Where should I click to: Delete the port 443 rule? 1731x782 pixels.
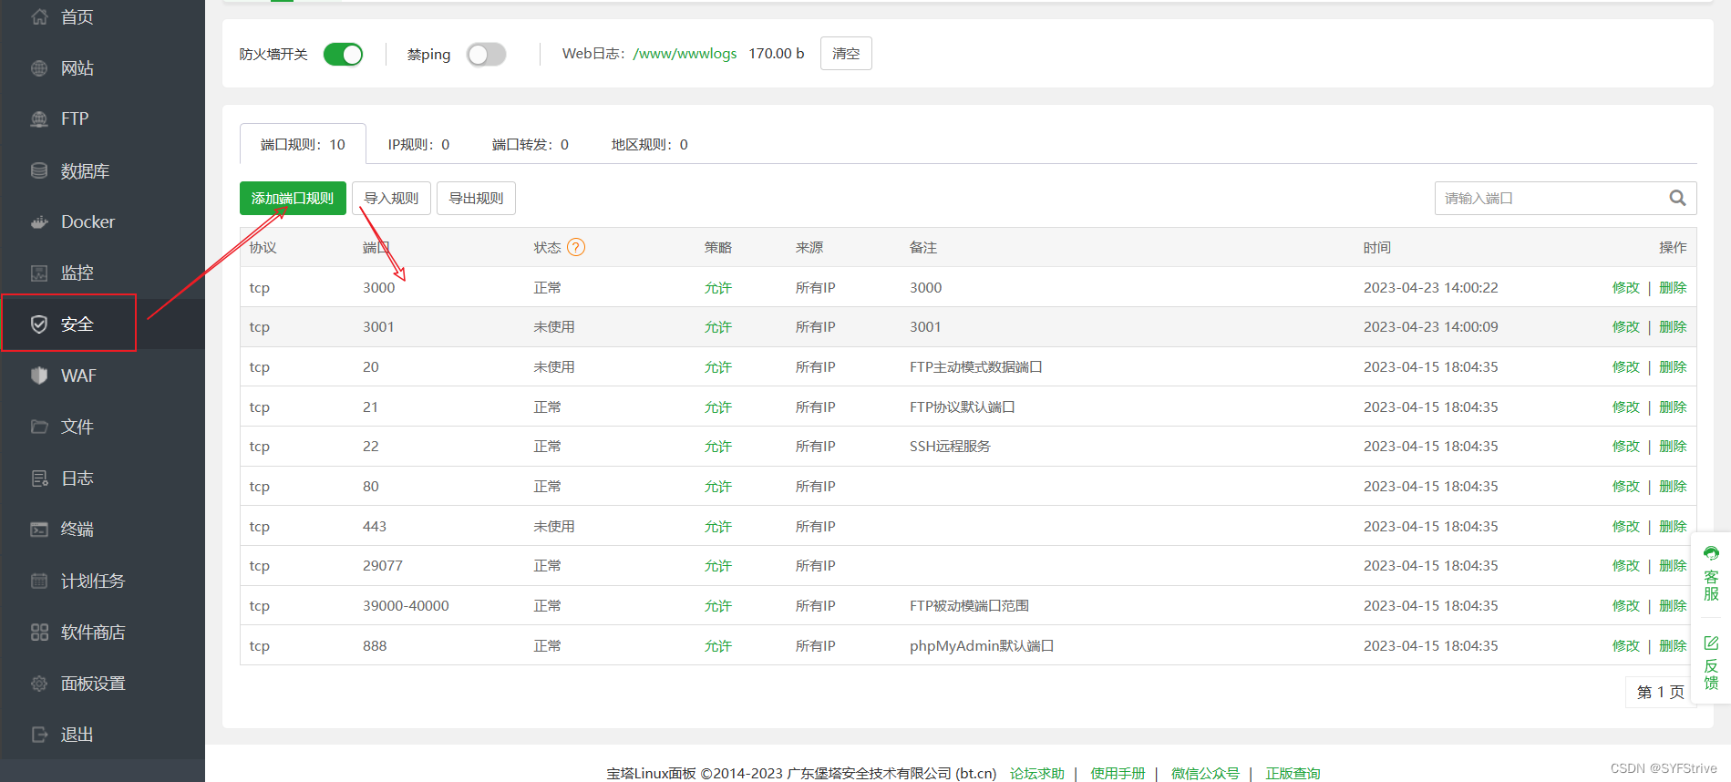pyautogui.click(x=1673, y=526)
